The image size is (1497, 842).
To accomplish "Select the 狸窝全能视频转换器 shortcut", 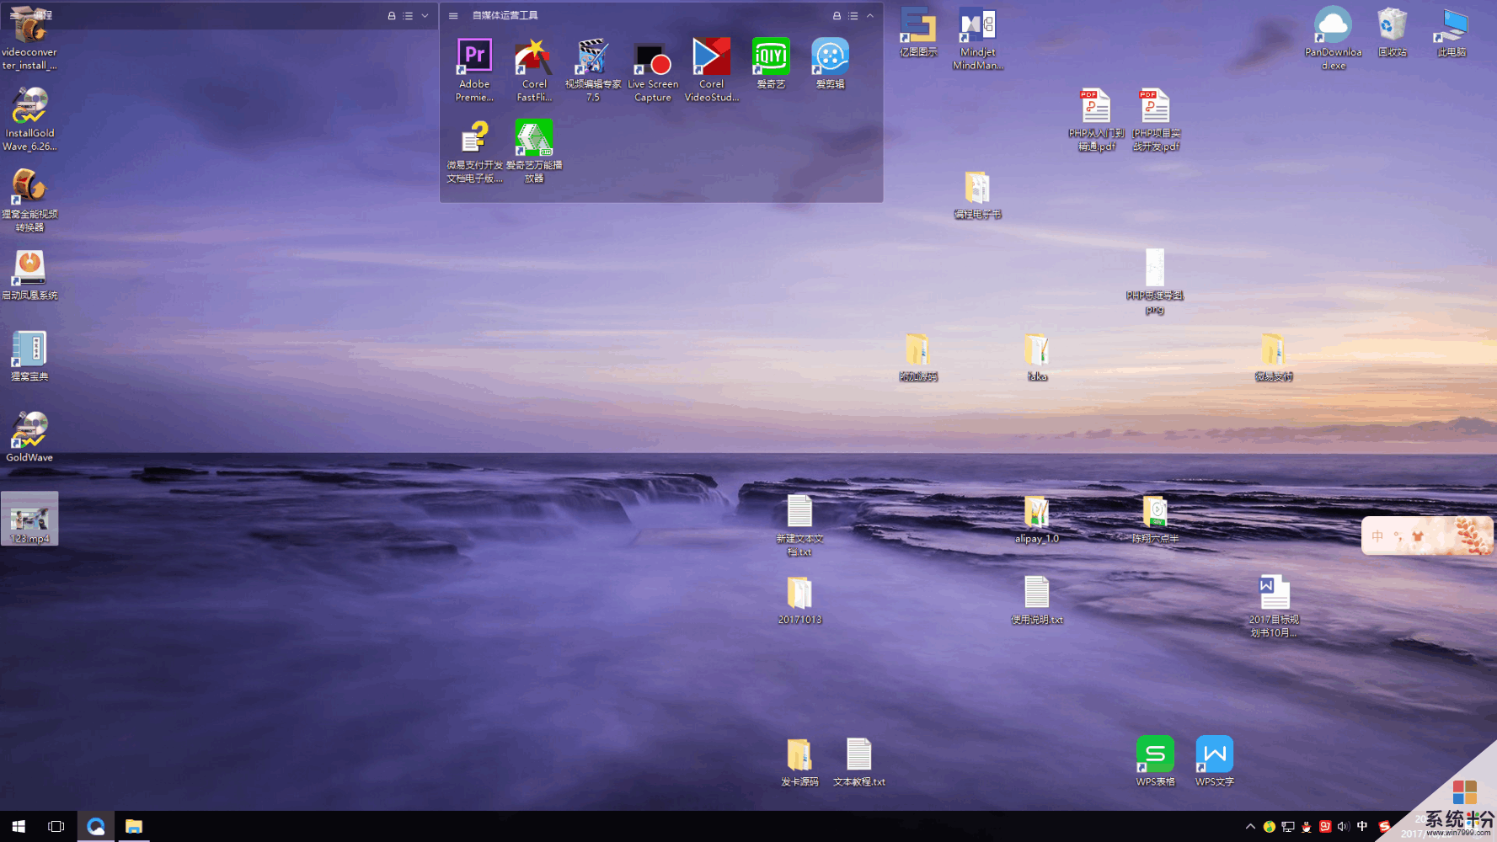I will point(29,200).
